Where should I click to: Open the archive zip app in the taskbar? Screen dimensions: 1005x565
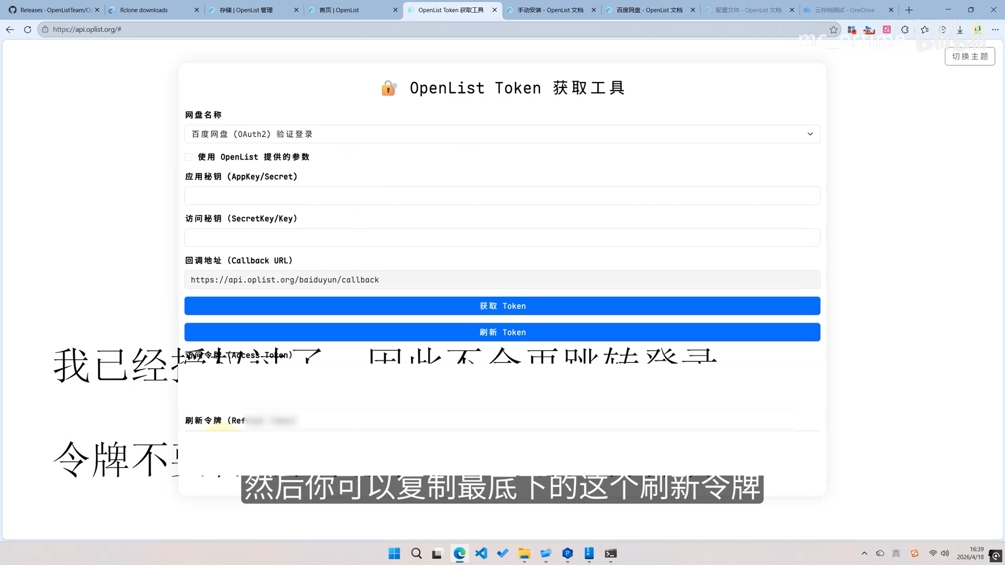pyautogui.click(x=589, y=553)
